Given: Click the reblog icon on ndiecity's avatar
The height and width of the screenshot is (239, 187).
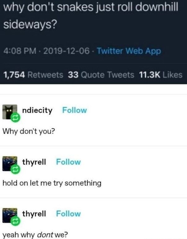Looking at the screenshot, I should pyautogui.click(x=16, y=118).
